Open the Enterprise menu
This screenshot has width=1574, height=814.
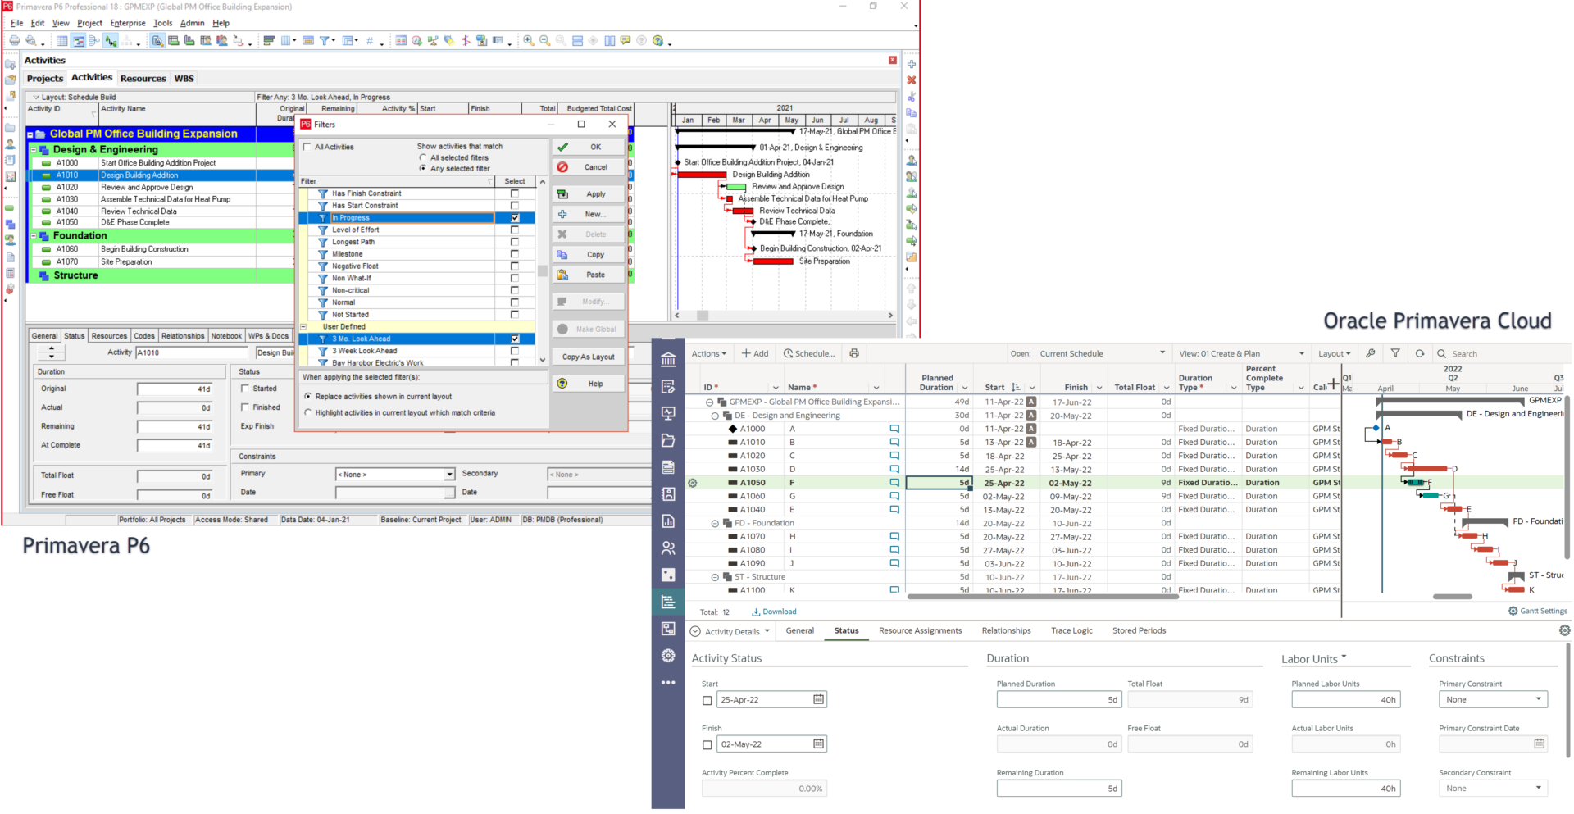(x=128, y=23)
